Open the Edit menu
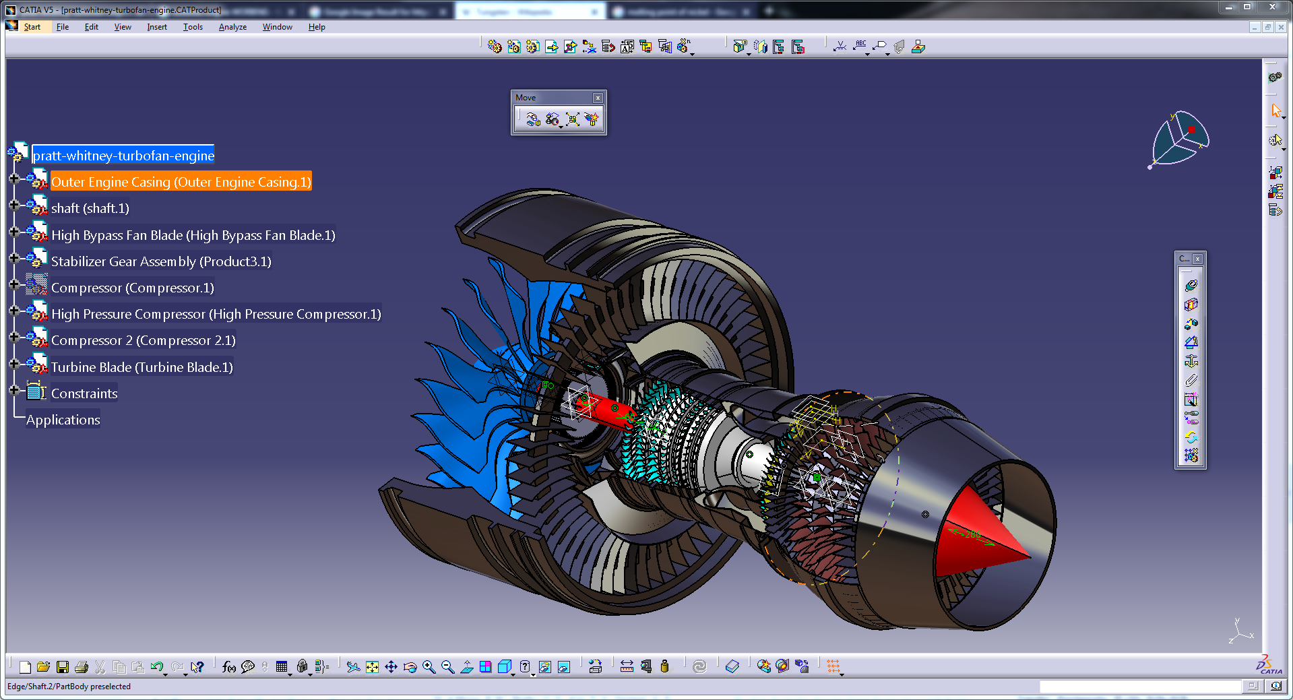 [92, 27]
